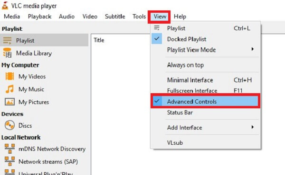Click the My Pictures image icon
This screenshot has width=285, height=175.
9,102
